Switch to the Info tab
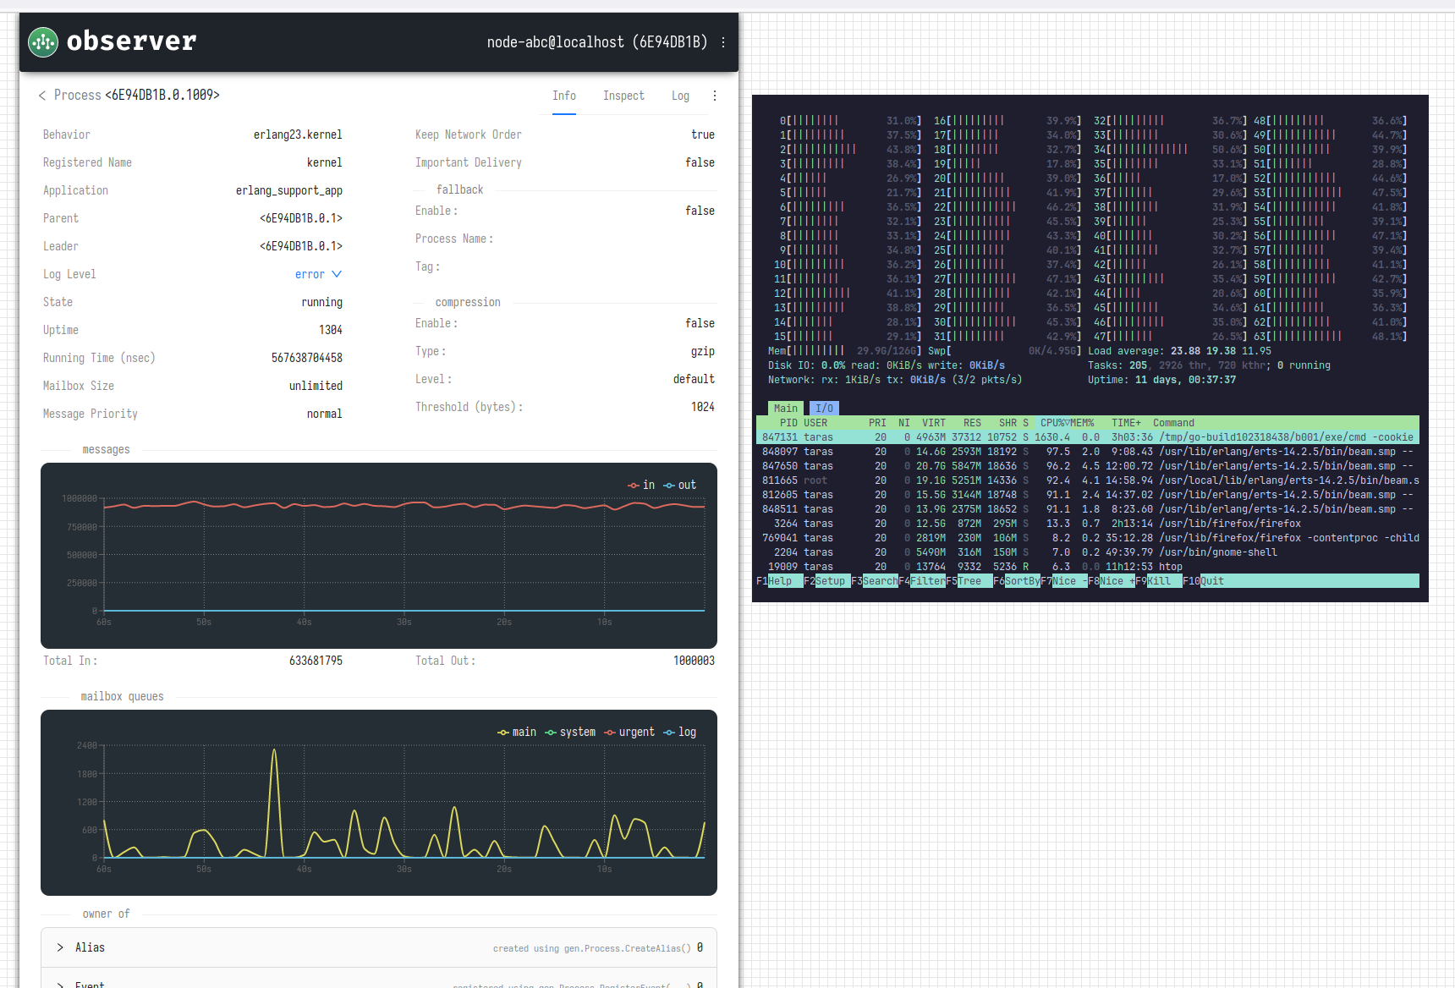Image resolution: width=1455 pixels, height=988 pixels. pyautogui.click(x=564, y=96)
